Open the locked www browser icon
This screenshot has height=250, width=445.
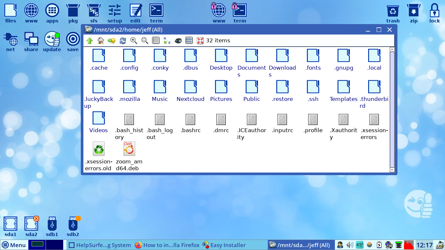[x=219, y=13]
